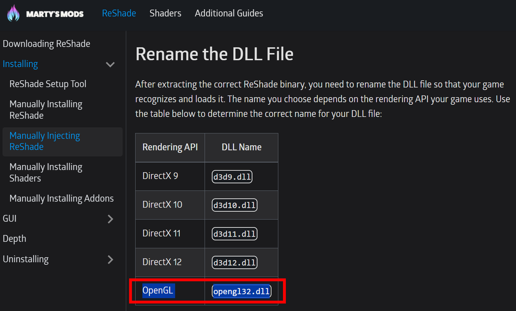Click the Rendering API column header
516x311 pixels.
pos(170,147)
